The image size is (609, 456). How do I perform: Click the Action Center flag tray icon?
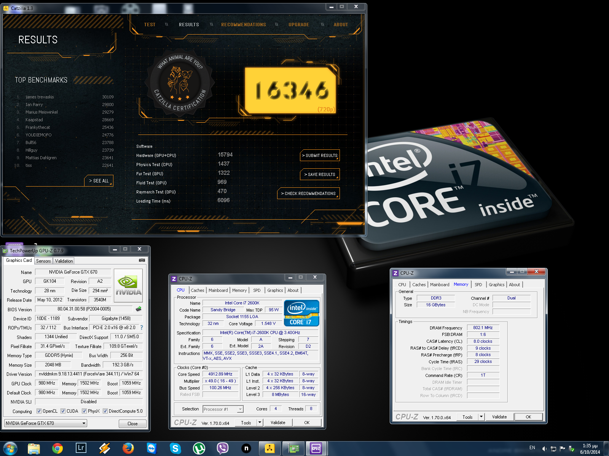pos(562,449)
